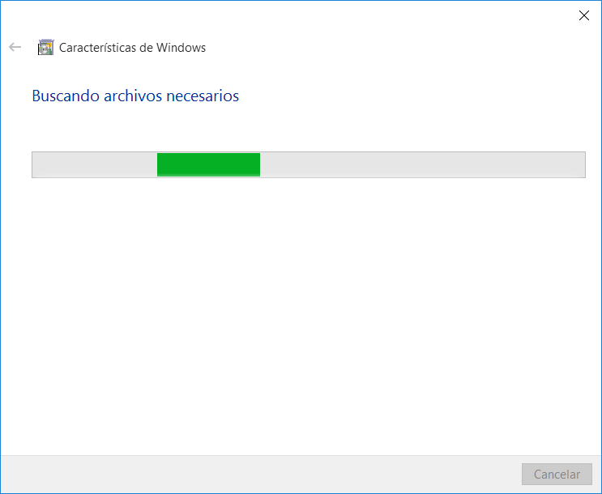Click the empty progress track right of the green segment
This screenshot has width=602, height=494.
pos(422,164)
